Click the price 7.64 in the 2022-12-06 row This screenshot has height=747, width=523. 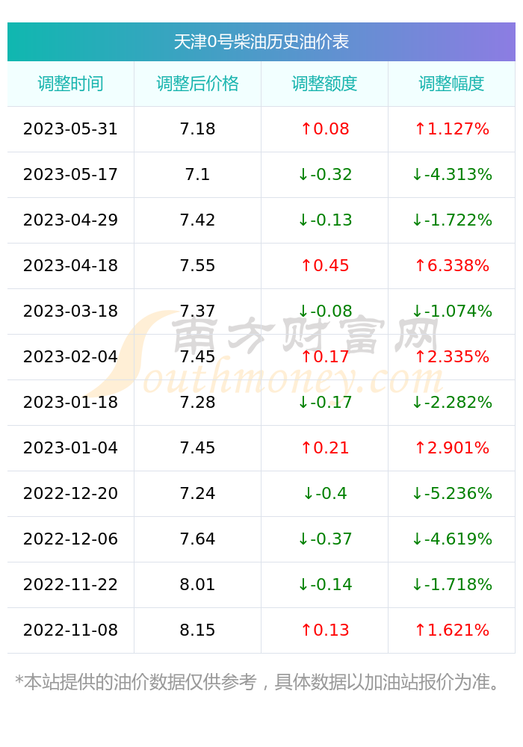[x=198, y=539]
